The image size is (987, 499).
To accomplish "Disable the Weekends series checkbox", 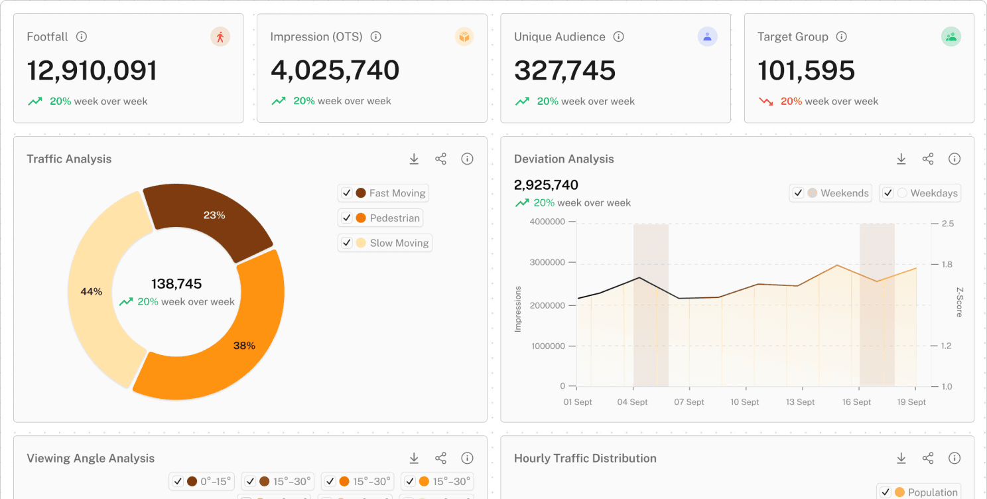I will point(798,193).
